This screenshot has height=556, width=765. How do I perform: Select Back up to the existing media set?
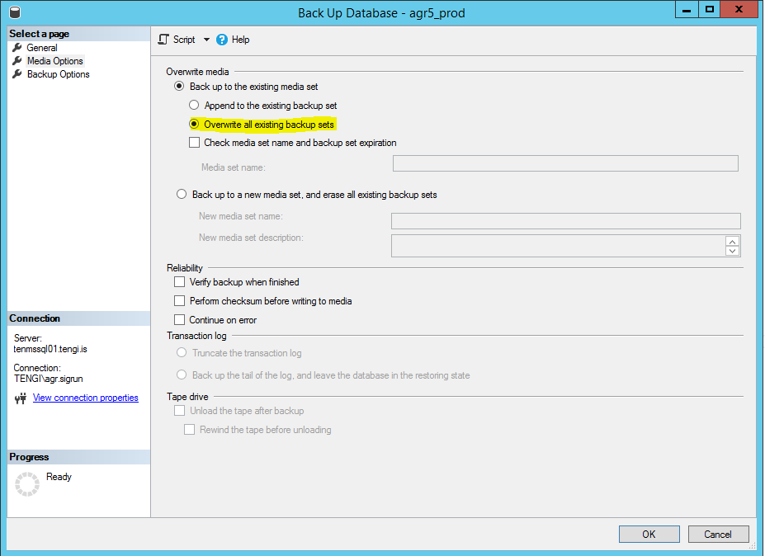click(x=179, y=87)
